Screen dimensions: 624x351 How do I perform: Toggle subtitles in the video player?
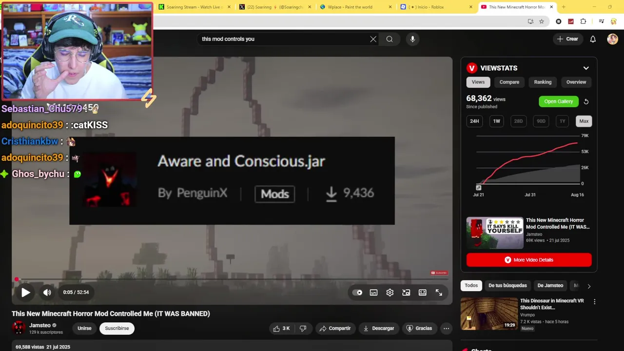373,292
